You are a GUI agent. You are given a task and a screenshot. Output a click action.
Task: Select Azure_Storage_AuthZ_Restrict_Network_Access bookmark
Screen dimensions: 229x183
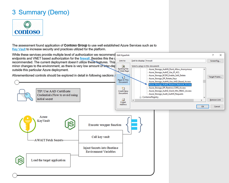170,85
